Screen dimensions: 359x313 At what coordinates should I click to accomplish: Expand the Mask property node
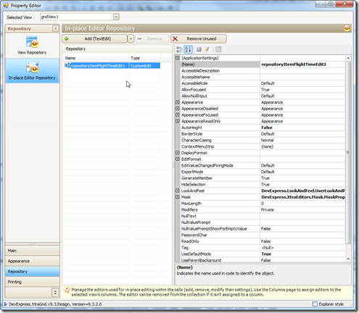178,197
